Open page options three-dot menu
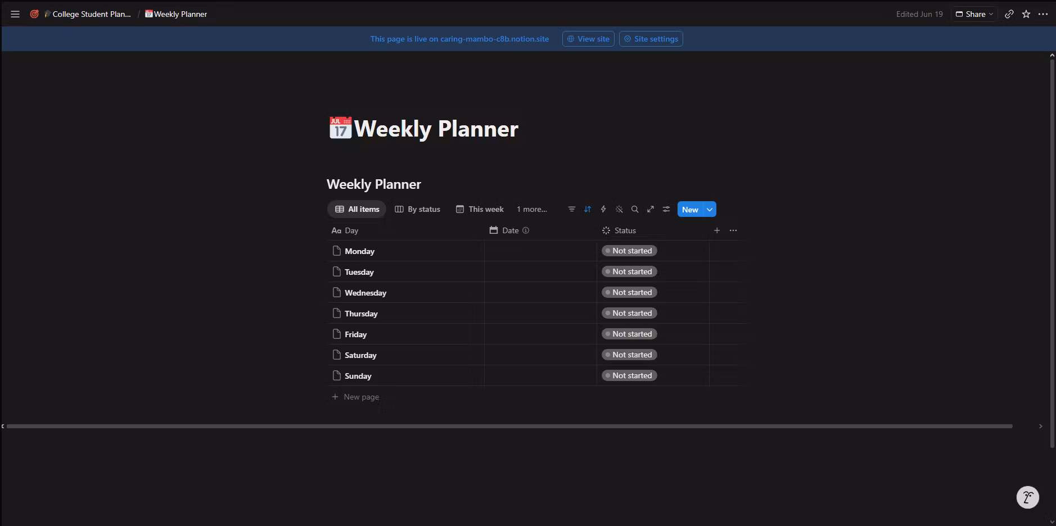1056x526 pixels. point(1043,14)
